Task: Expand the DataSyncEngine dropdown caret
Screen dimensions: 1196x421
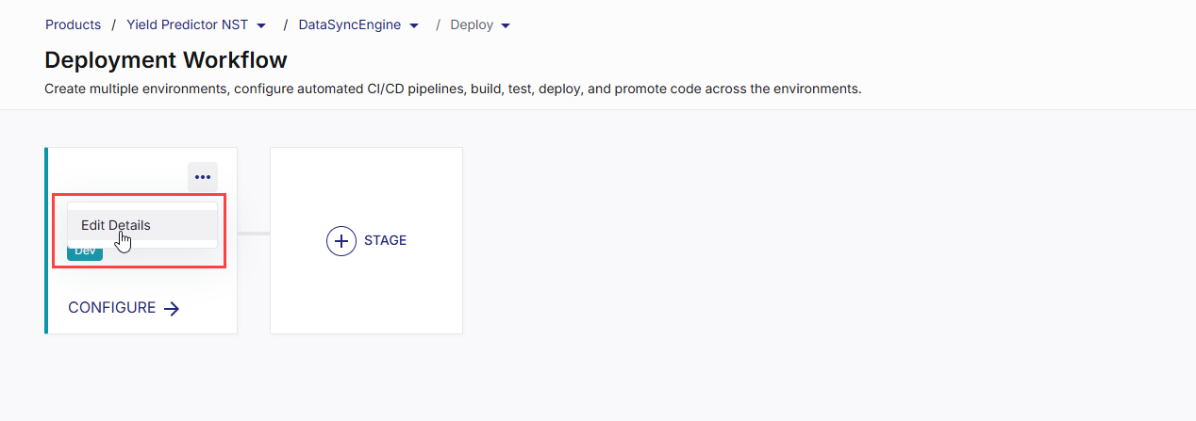Action: (x=414, y=25)
